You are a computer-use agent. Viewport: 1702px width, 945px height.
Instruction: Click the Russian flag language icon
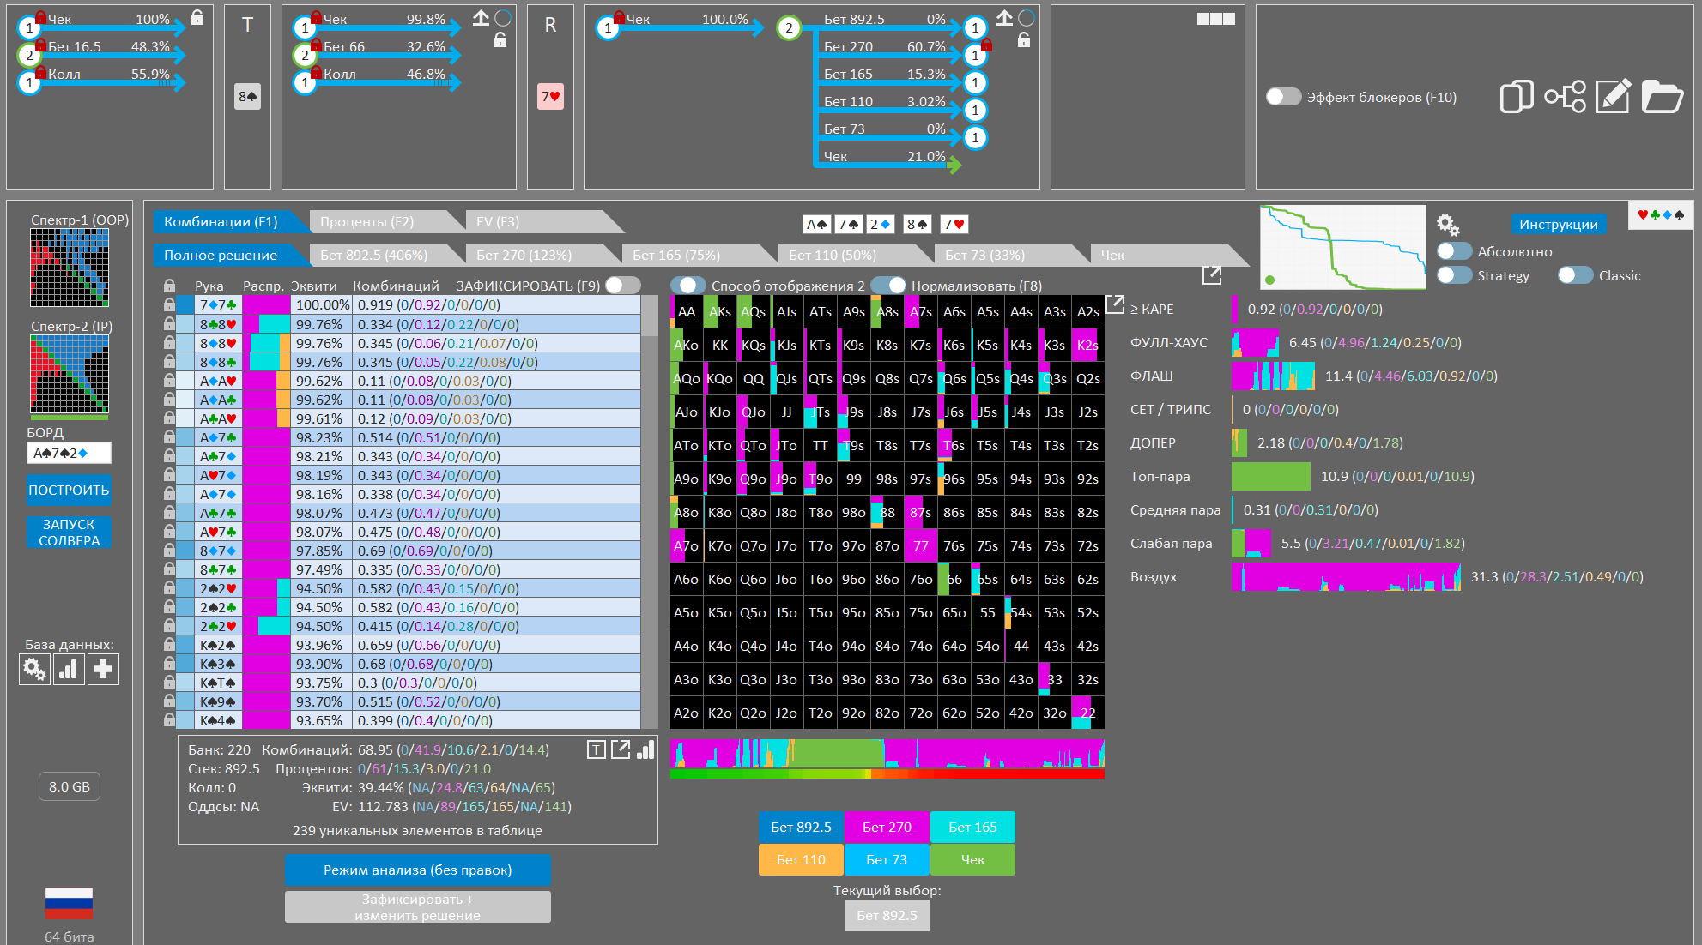(x=69, y=903)
